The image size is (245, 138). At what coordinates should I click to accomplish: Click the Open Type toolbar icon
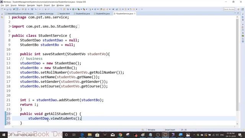coord(101,9)
